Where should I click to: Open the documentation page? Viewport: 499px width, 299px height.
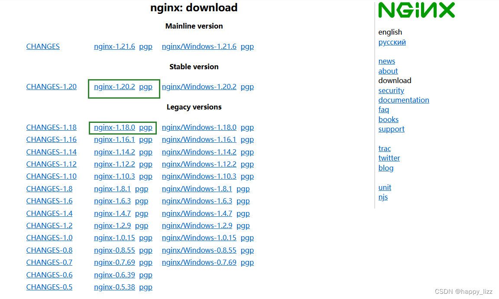click(x=404, y=100)
